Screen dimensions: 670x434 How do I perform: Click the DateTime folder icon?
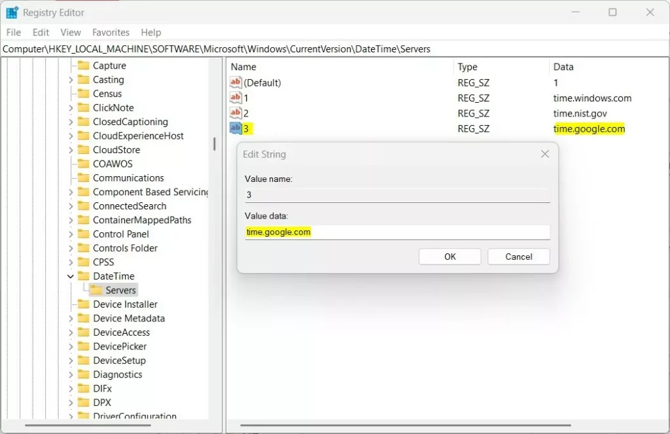83,276
